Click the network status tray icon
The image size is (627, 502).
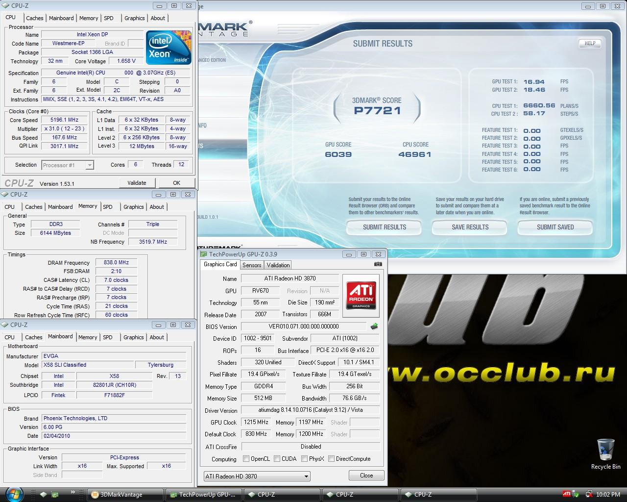tap(589, 495)
